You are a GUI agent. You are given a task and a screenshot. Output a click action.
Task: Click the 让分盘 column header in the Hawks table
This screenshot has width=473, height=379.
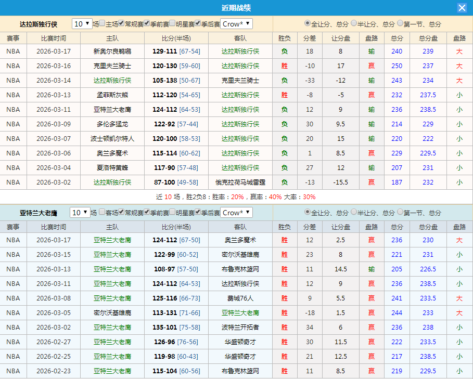click(x=341, y=227)
